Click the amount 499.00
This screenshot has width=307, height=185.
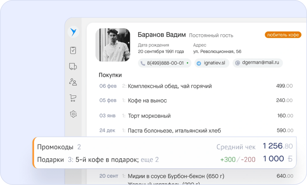pos(284,86)
